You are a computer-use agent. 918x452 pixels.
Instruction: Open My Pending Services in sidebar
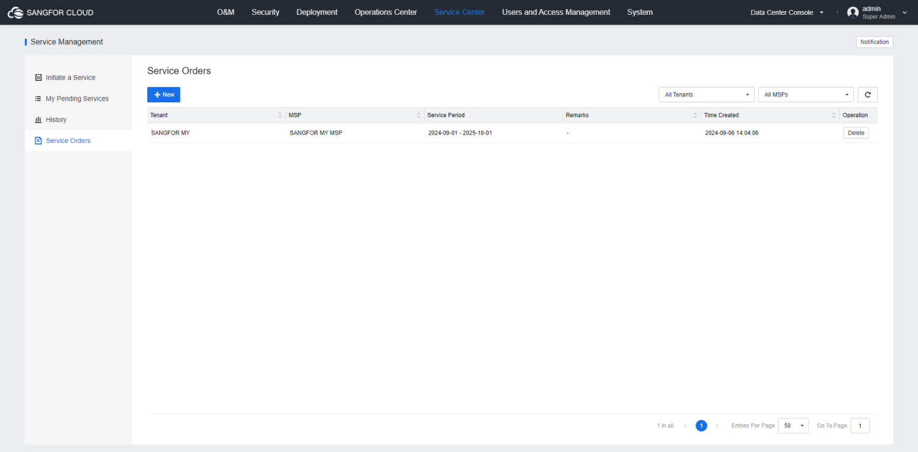coord(77,99)
